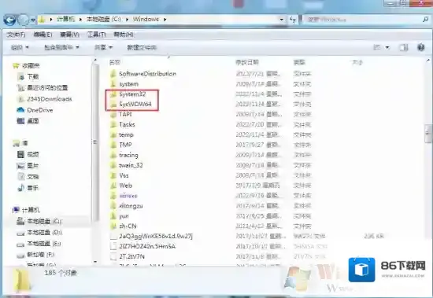Select the zh-CN folder icon

(x=113, y=226)
